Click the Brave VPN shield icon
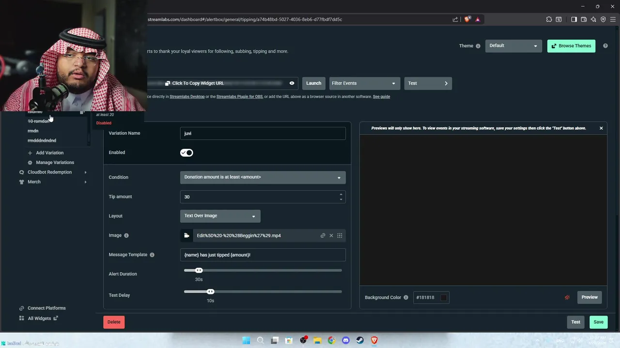The height and width of the screenshot is (348, 620). click(x=603, y=19)
